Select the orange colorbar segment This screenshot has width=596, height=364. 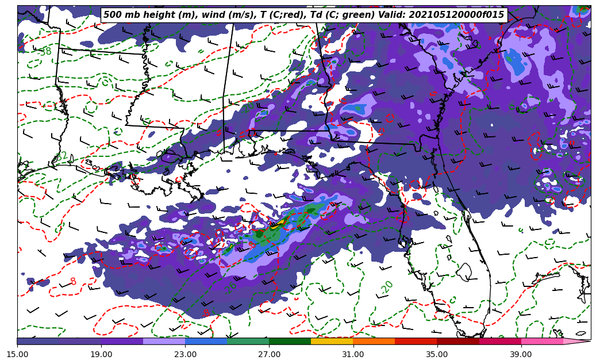374,341
